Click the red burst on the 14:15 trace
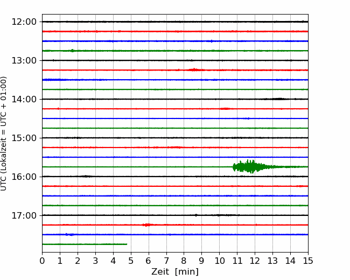350x280 pixels. (x=226, y=109)
